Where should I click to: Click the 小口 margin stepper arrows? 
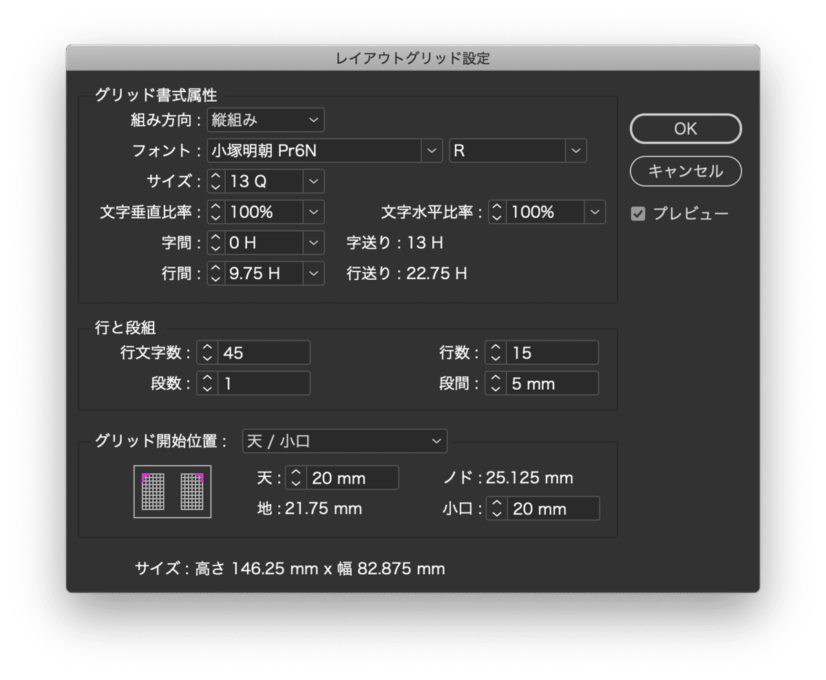pyautogui.click(x=497, y=508)
